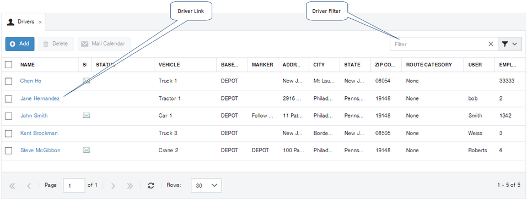The image size is (527, 200).
Task: Click the employee value 1342
Action: 506,115
